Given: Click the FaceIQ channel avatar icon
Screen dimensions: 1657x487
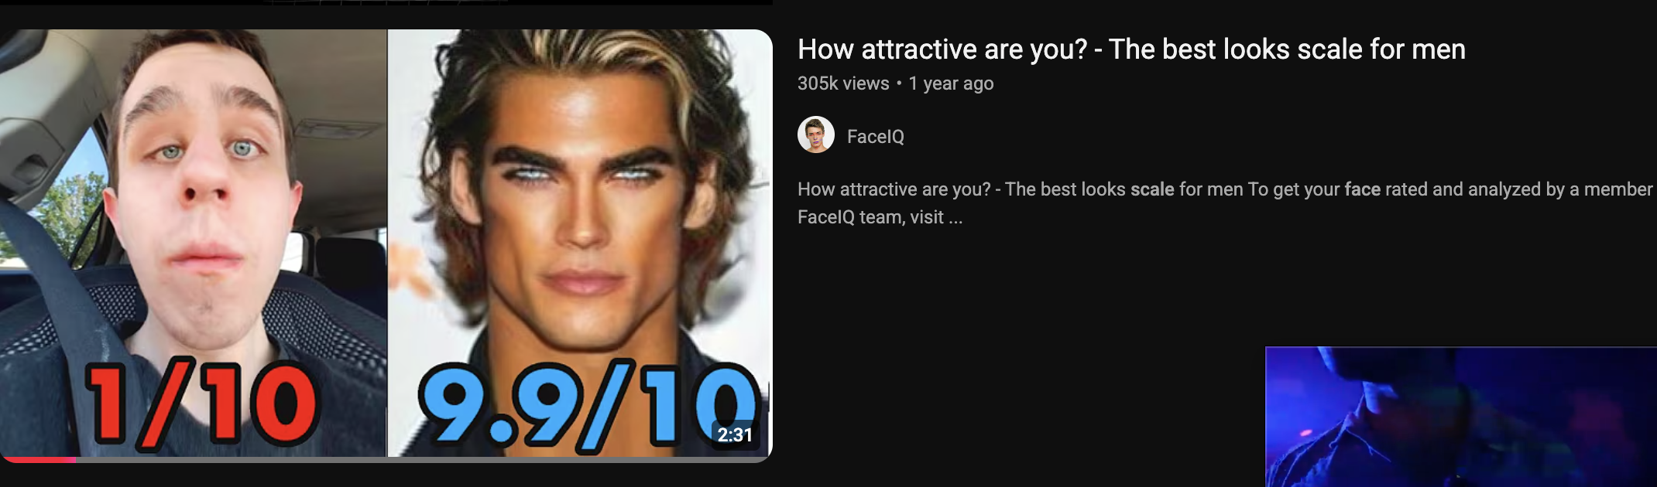Looking at the screenshot, I should [816, 135].
